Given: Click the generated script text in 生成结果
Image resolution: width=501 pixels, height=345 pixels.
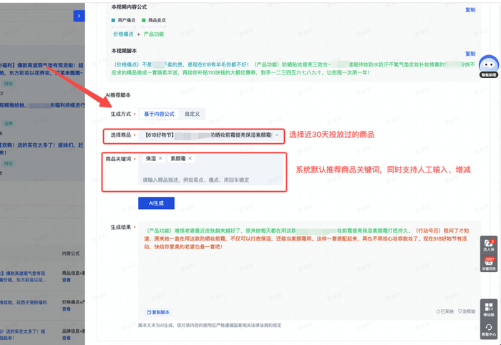Looking at the screenshot, I should point(306,238).
